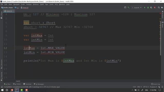Open Search Everywhere magnifier icon

[159, 8]
